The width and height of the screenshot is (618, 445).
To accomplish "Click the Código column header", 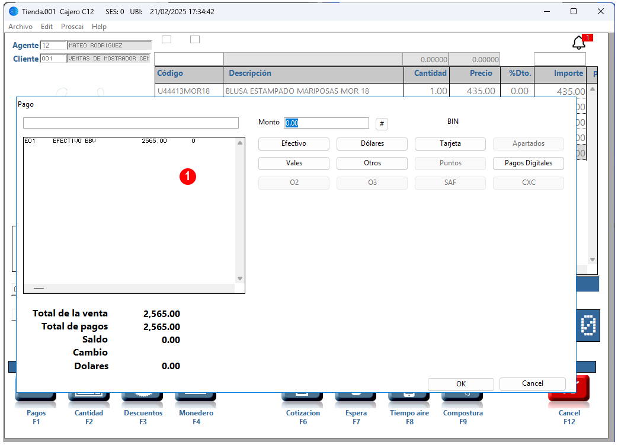I will (189, 75).
